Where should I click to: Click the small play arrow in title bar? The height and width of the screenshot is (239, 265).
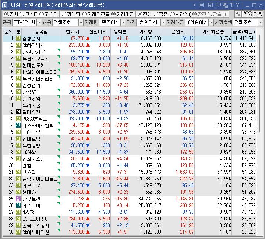[x=195, y=5]
